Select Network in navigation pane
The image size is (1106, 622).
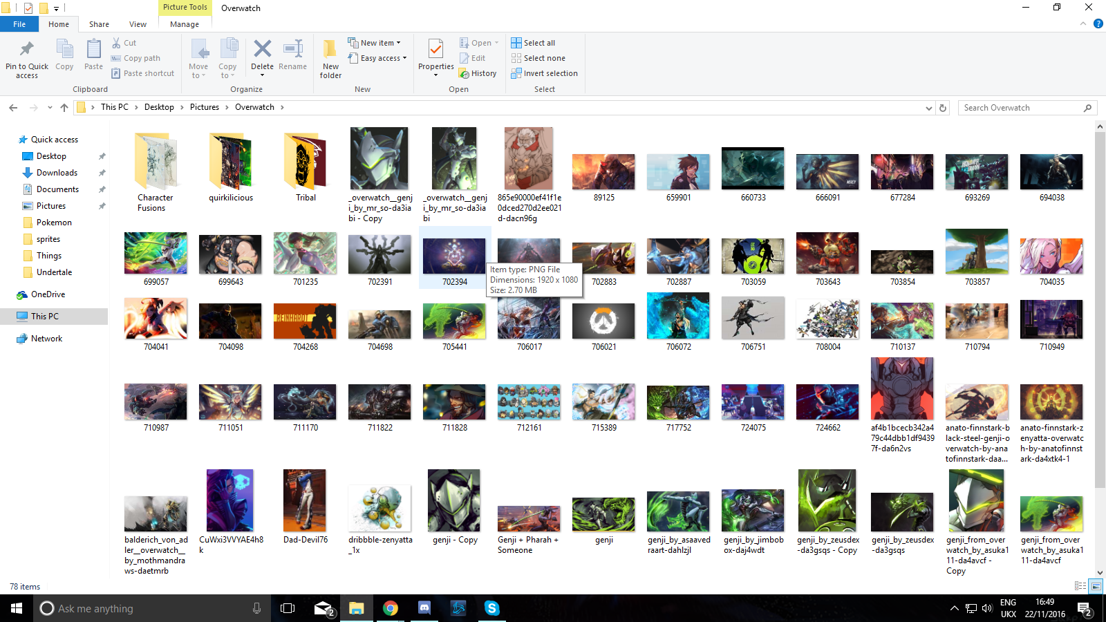tap(46, 339)
